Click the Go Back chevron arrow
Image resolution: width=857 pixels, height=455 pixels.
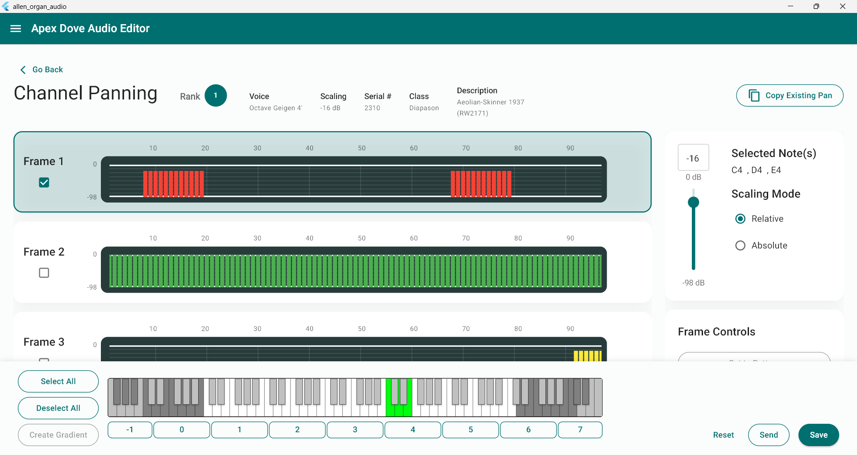(23, 70)
